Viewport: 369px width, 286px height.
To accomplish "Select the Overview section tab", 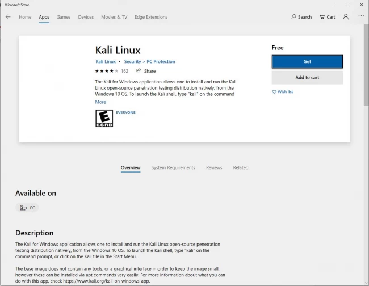I will pyautogui.click(x=131, y=168).
